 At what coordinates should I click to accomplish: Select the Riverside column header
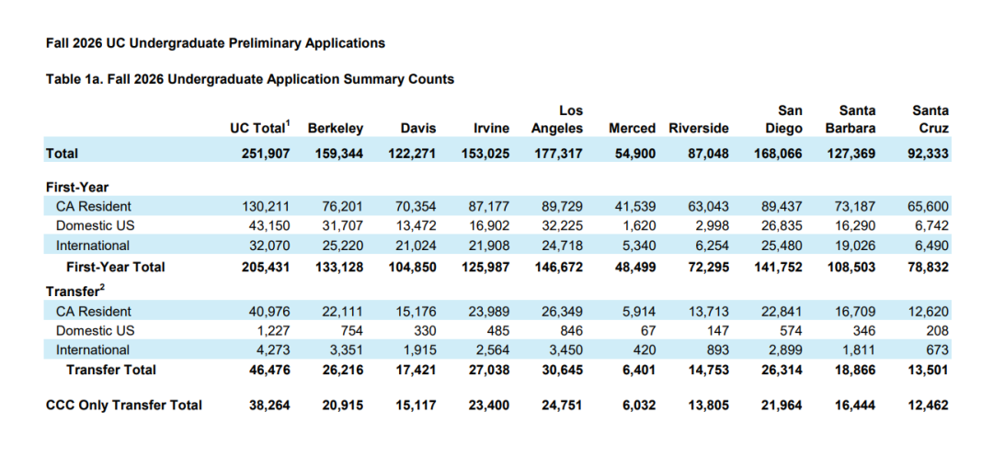[x=699, y=129]
